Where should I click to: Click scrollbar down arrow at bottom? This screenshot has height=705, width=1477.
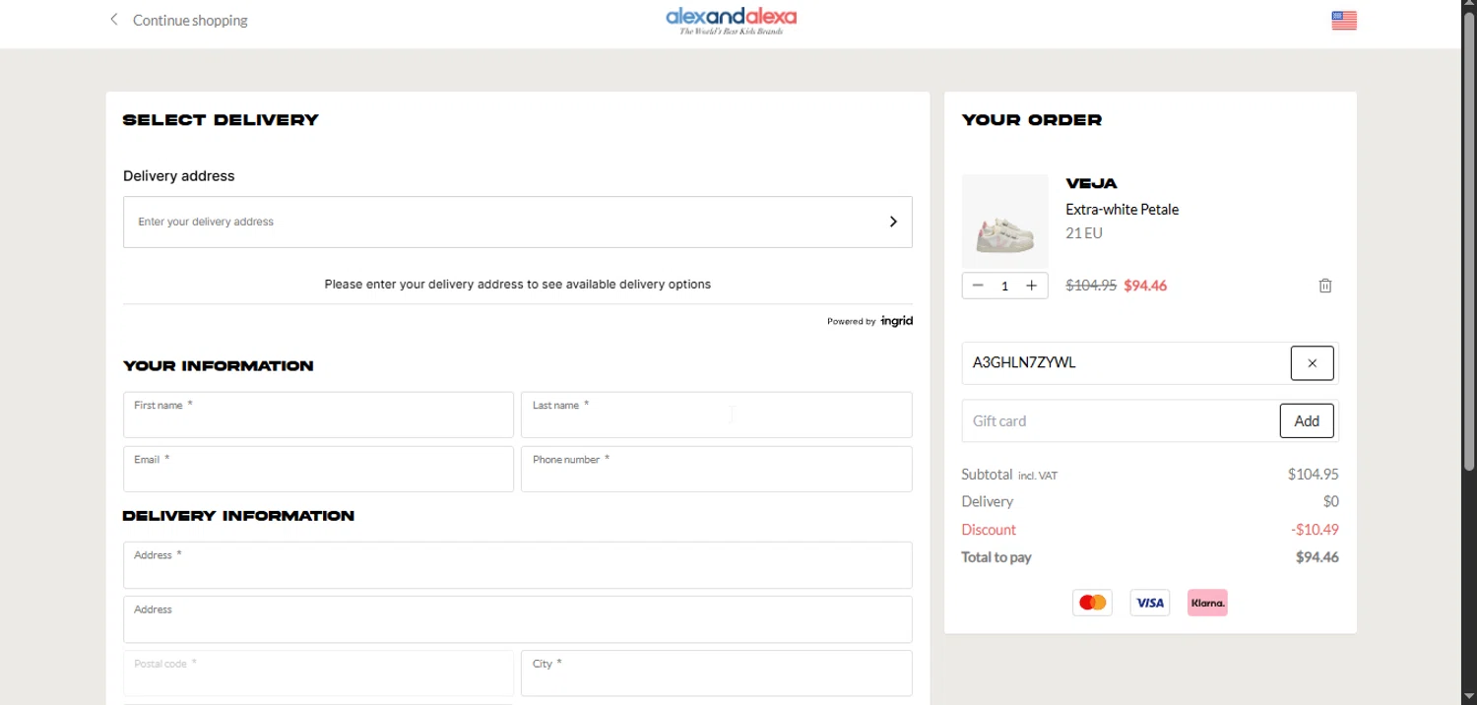[x=1469, y=698]
